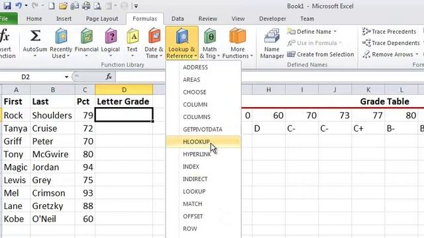The image size is (424, 238).
Task: Click Create from Selection
Action: [321, 54]
